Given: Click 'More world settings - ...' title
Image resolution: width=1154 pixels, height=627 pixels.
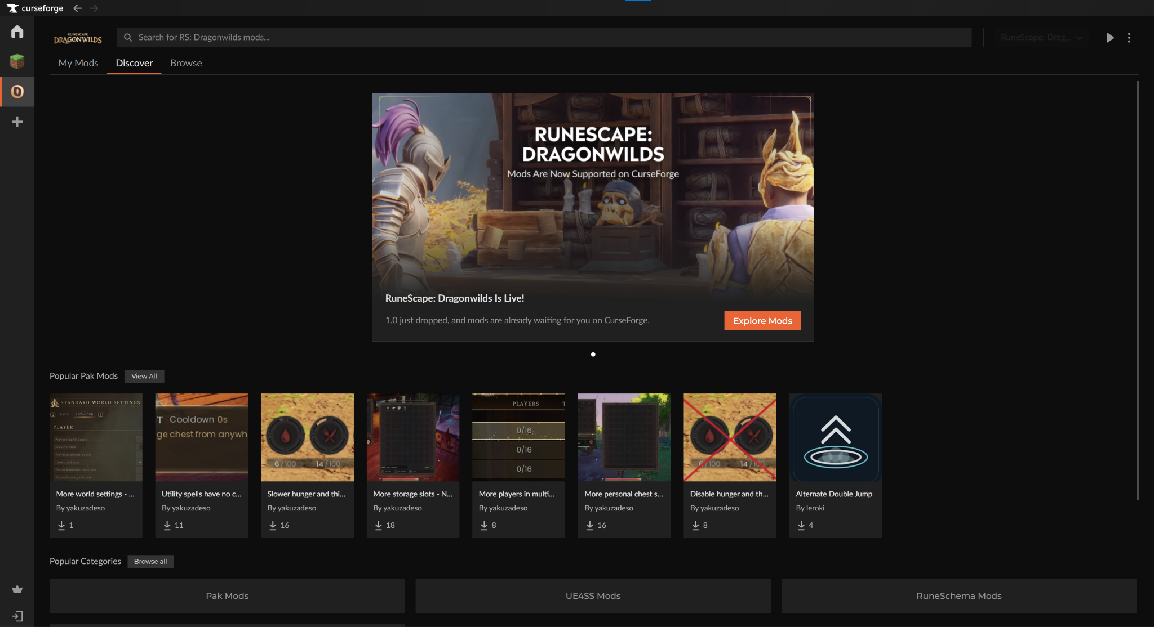Looking at the screenshot, I should (95, 494).
